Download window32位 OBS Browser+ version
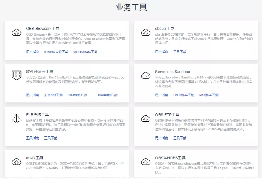 coord(56,52)
